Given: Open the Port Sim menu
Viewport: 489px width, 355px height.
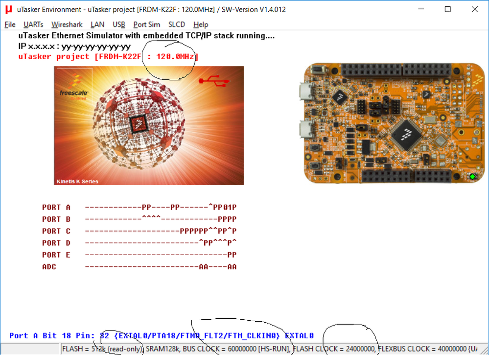Looking at the screenshot, I should click(x=146, y=24).
